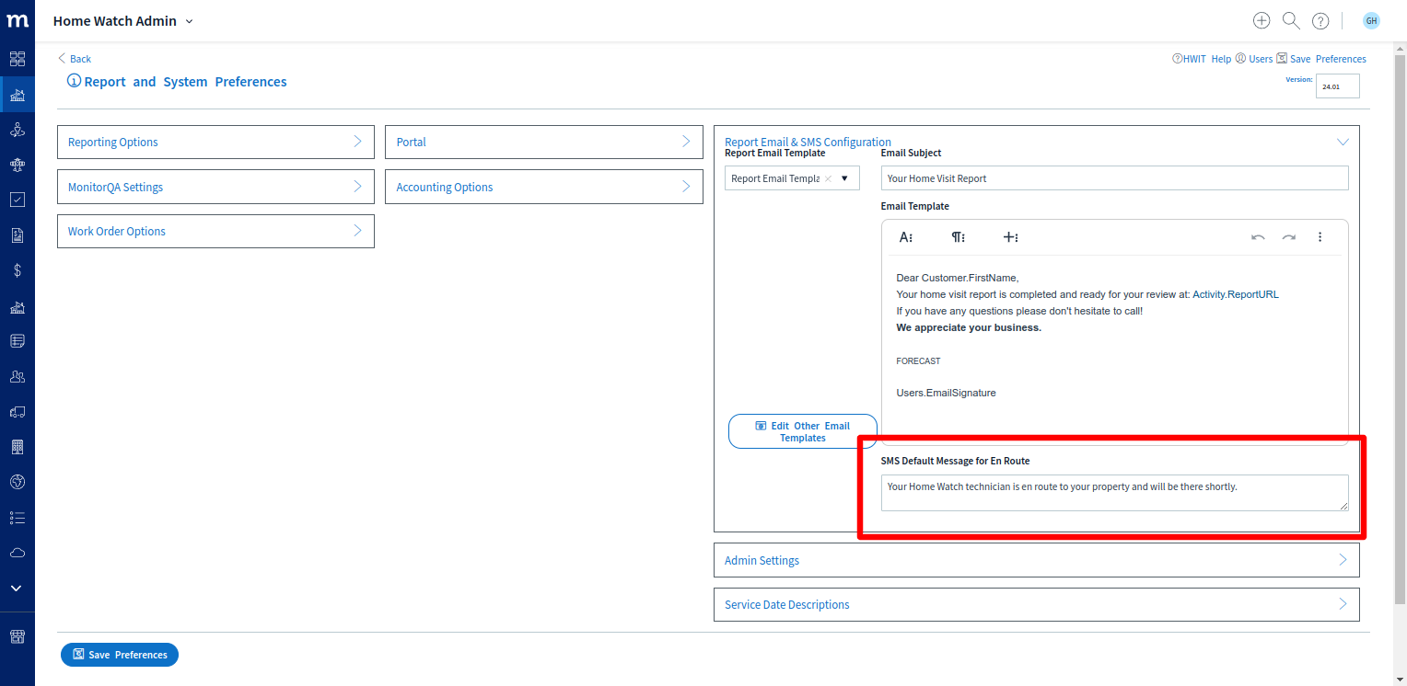
Task: Go Back to previous page
Action: [75, 59]
